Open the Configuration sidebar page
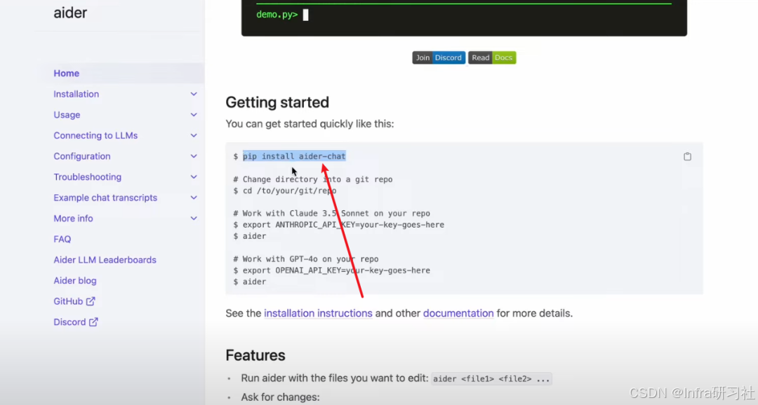The width and height of the screenshot is (758, 405). [81, 156]
